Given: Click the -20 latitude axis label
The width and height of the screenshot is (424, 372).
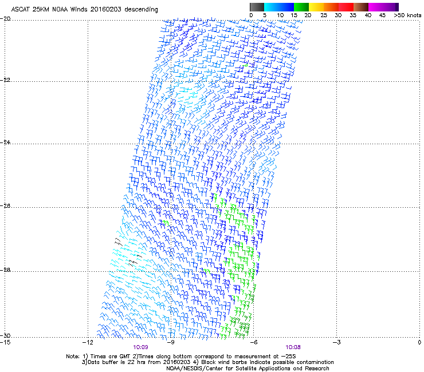Looking at the screenshot, I should click(5, 19).
